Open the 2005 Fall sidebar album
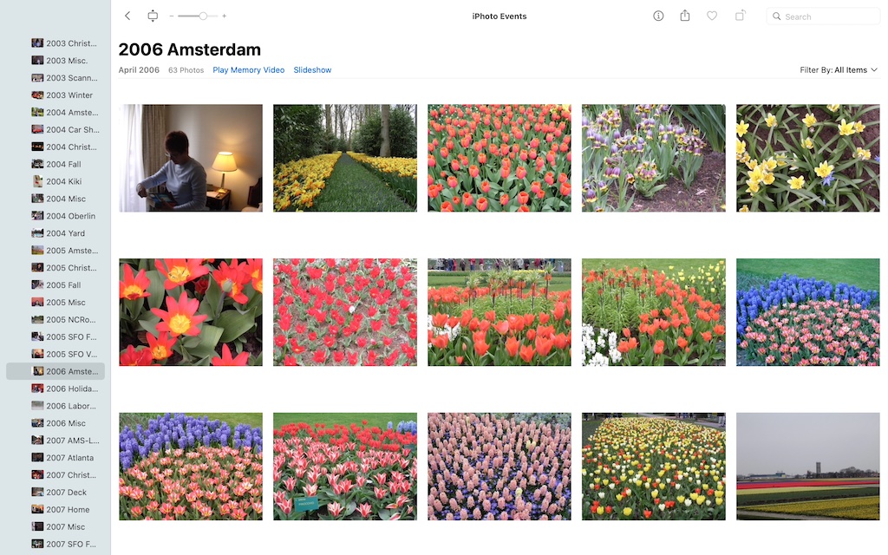This screenshot has height=555, width=888. click(63, 285)
